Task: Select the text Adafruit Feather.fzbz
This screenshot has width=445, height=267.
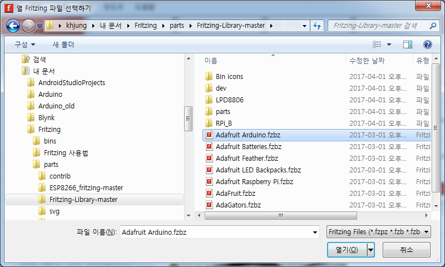Action: [x=247, y=158]
